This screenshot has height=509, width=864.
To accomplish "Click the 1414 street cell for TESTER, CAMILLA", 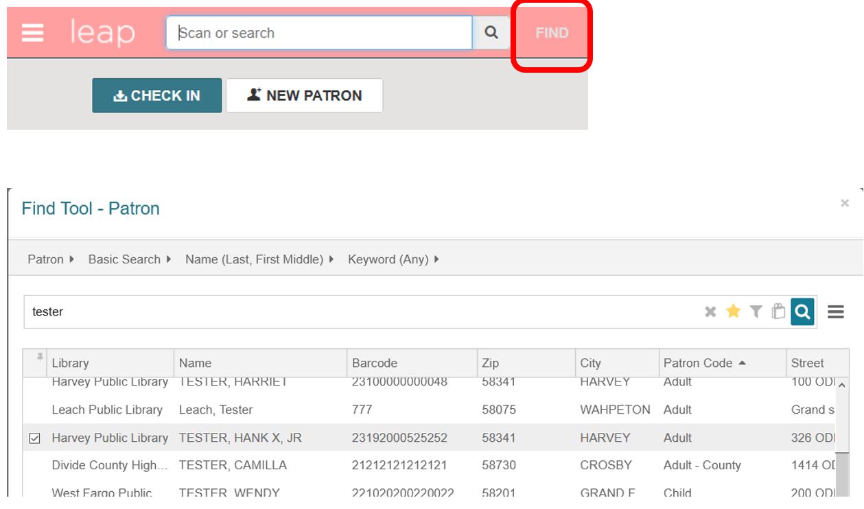I will pos(813,465).
